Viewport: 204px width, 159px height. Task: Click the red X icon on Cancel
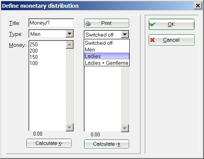click(152, 40)
